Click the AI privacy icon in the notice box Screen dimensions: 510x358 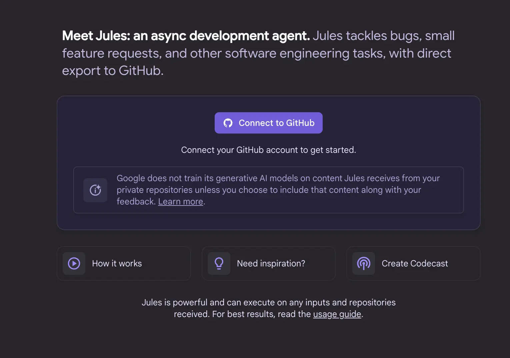[95, 190]
